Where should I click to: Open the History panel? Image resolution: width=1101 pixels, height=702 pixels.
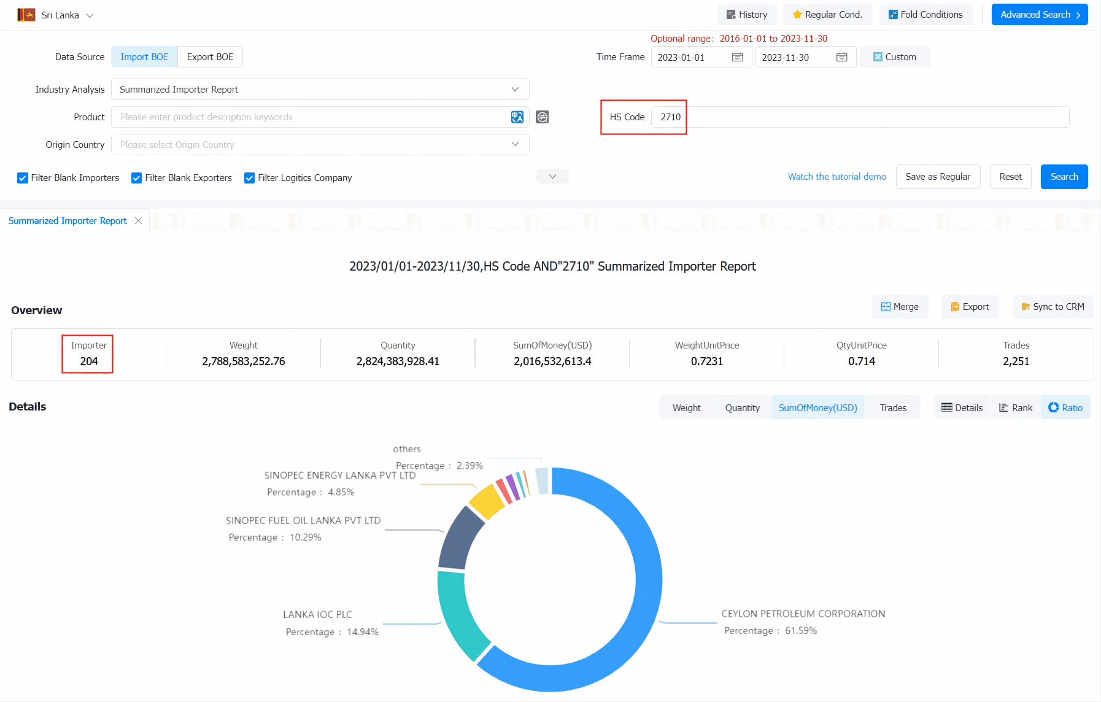point(747,15)
